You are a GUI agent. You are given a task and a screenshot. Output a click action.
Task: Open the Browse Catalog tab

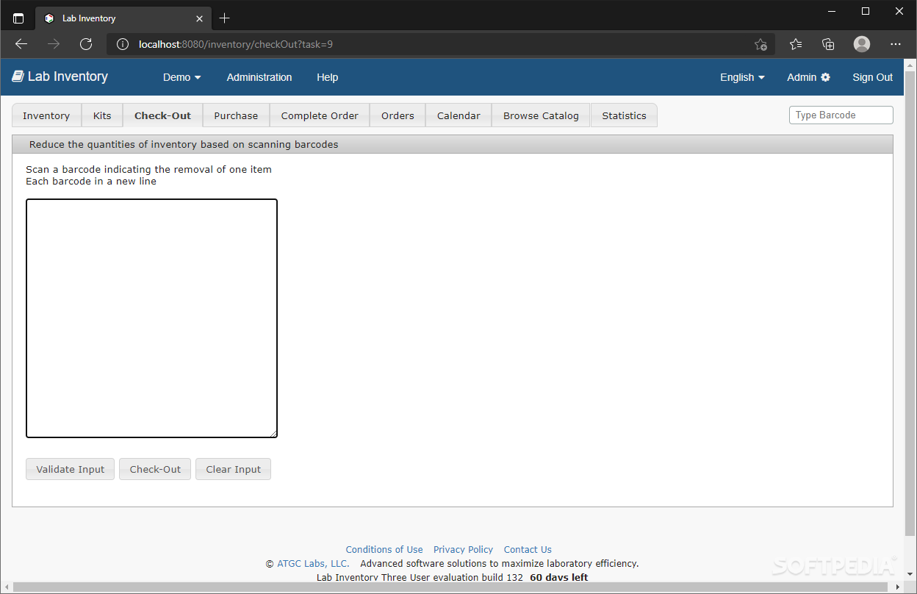point(541,115)
